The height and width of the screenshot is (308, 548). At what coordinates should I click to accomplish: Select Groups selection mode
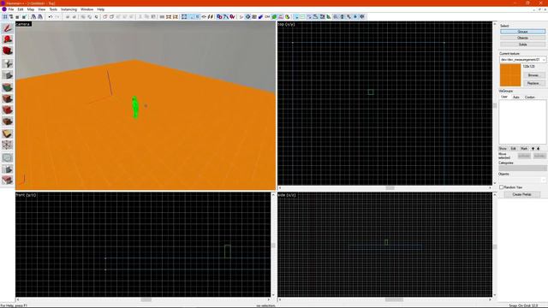pyautogui.click(x=522, y=32)
